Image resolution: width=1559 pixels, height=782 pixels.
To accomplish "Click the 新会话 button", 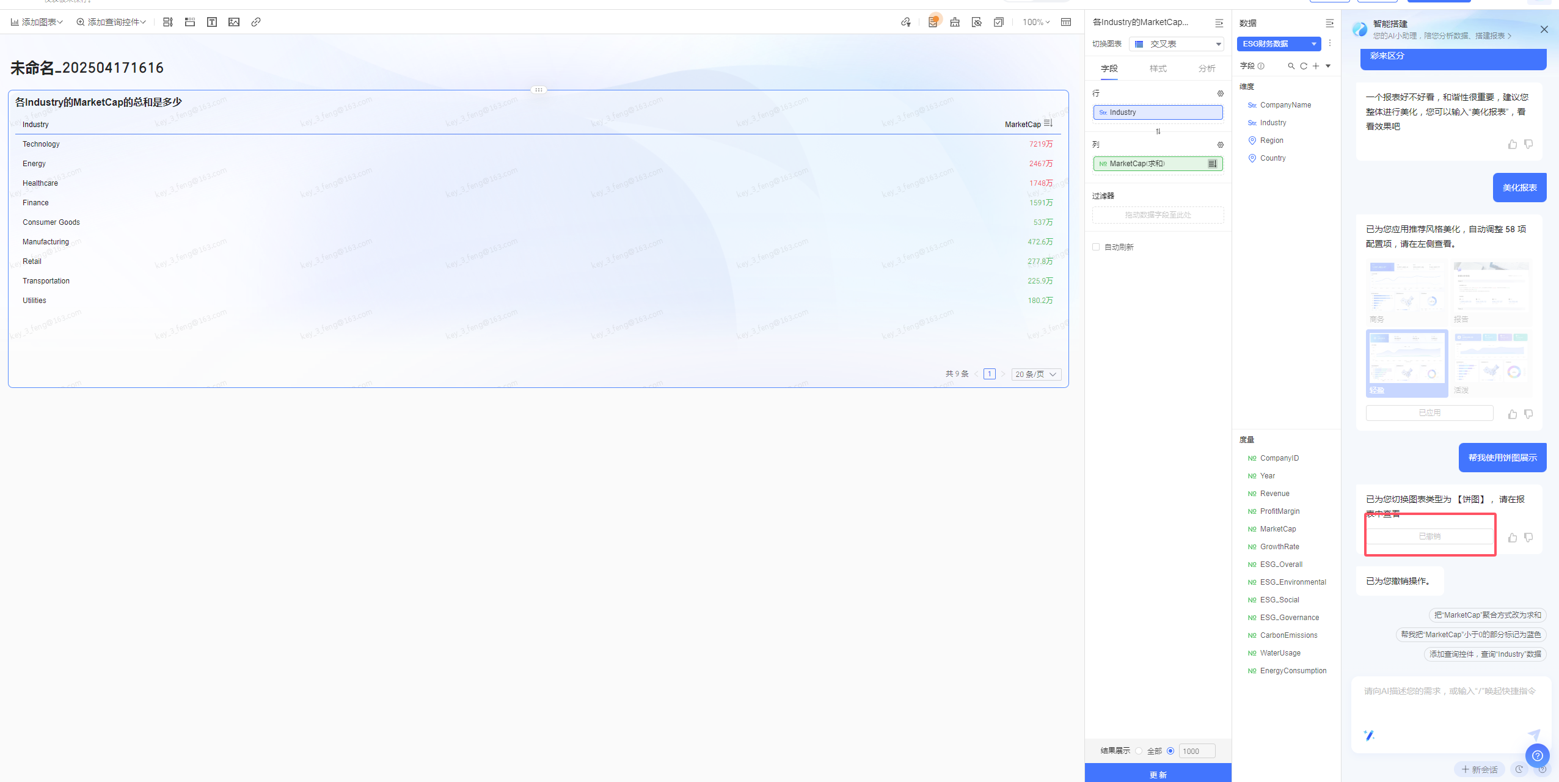I will [1479, 769].
